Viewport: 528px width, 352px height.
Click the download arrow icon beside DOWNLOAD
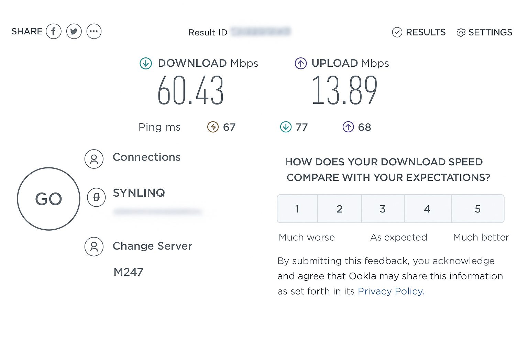pos(146,63)
